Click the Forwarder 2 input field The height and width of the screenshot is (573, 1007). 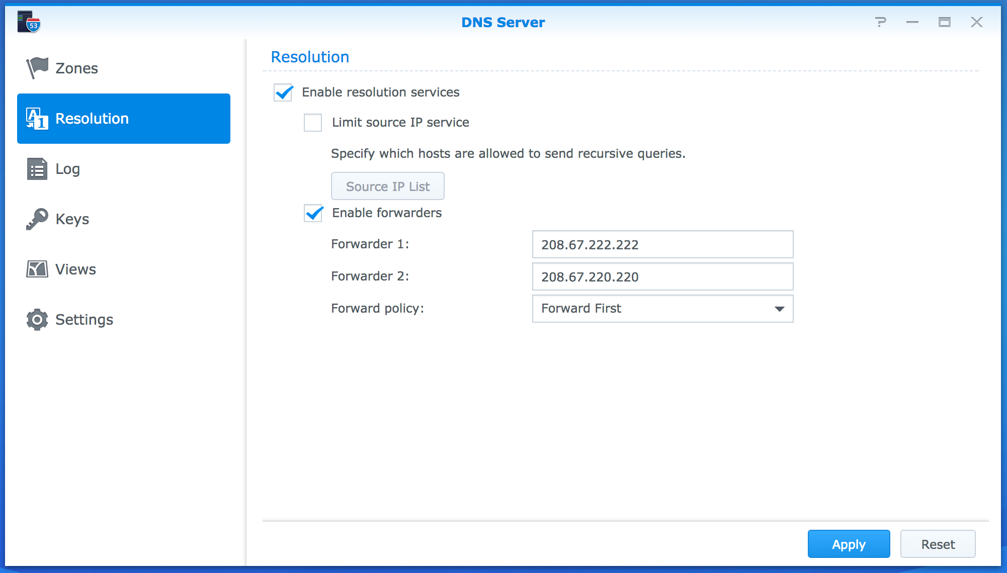point(662,276)
